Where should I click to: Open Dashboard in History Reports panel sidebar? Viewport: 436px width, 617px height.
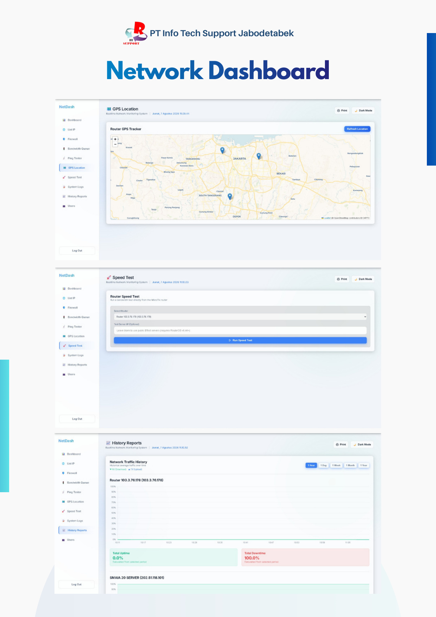(x=74, y=454)
